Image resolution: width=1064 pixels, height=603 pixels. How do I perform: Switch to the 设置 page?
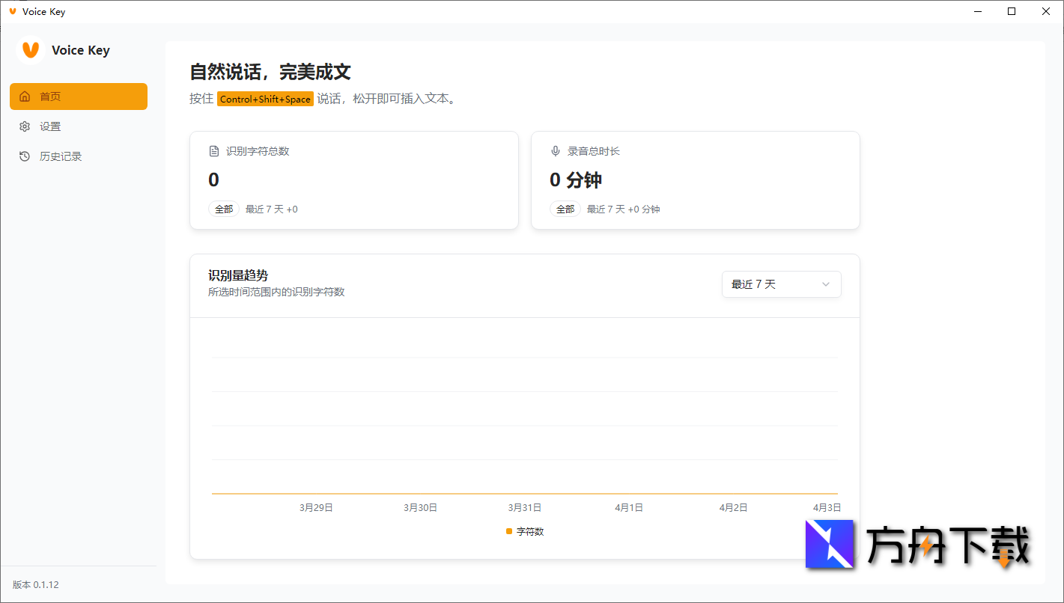pyautogui.click(x=50, y=126)
